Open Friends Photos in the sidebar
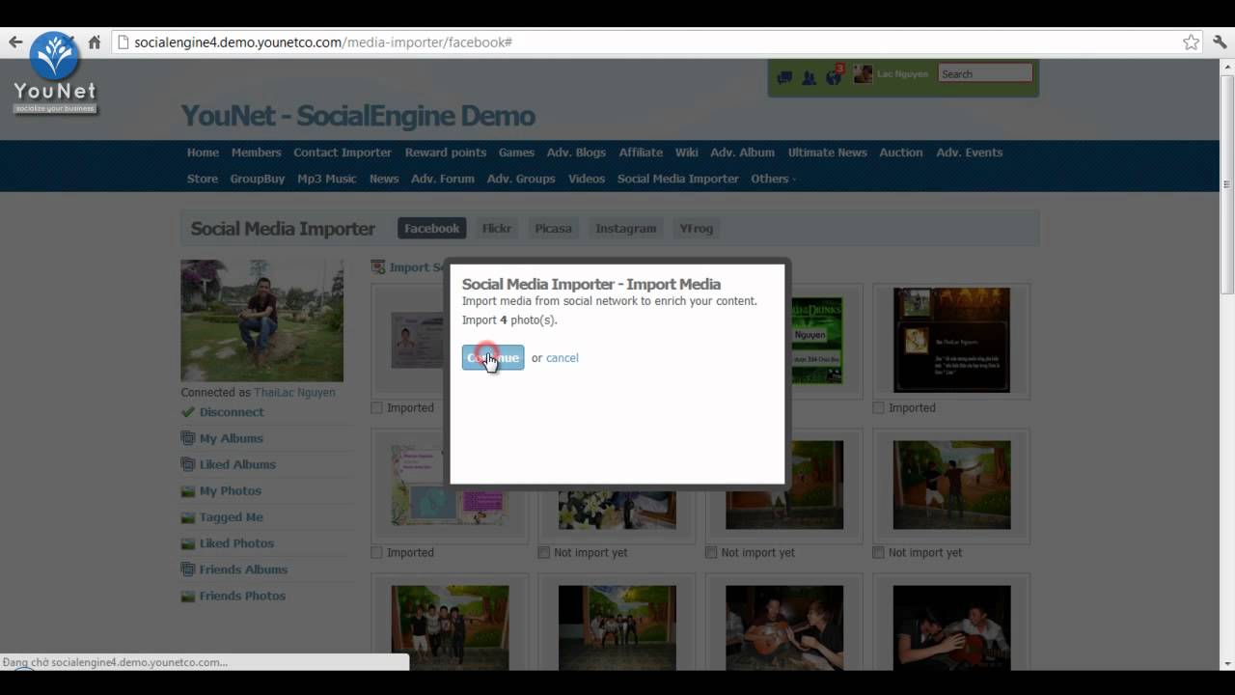The width and height of the screenshot is (1235, 695). click(242, 595)
